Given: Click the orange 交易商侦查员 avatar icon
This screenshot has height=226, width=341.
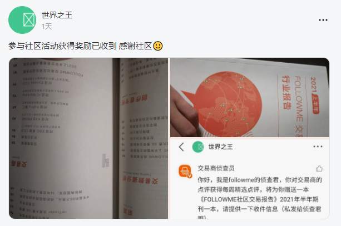Looking at the screenshot, I should 185,171.
